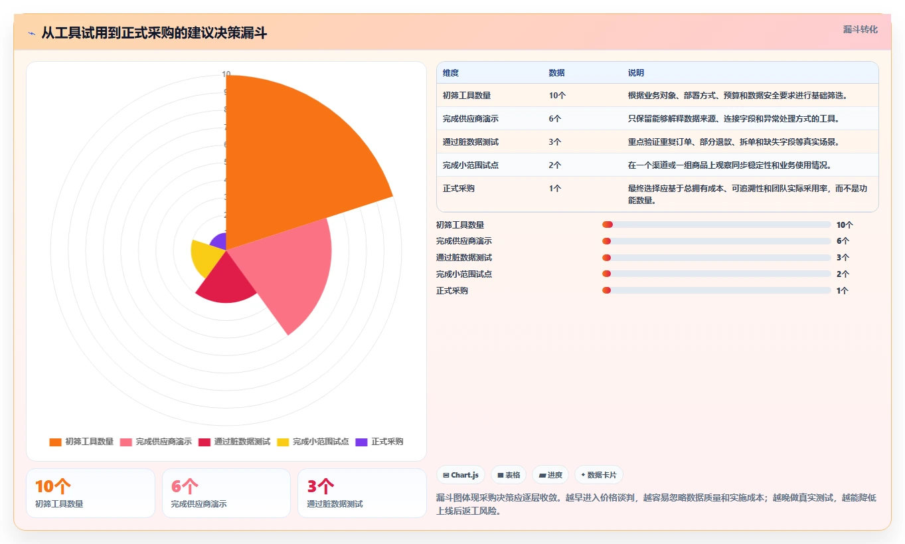This screenshot has height=544, width=905.
Task: Click the 1个 value in the table
Action: (555, 189)
